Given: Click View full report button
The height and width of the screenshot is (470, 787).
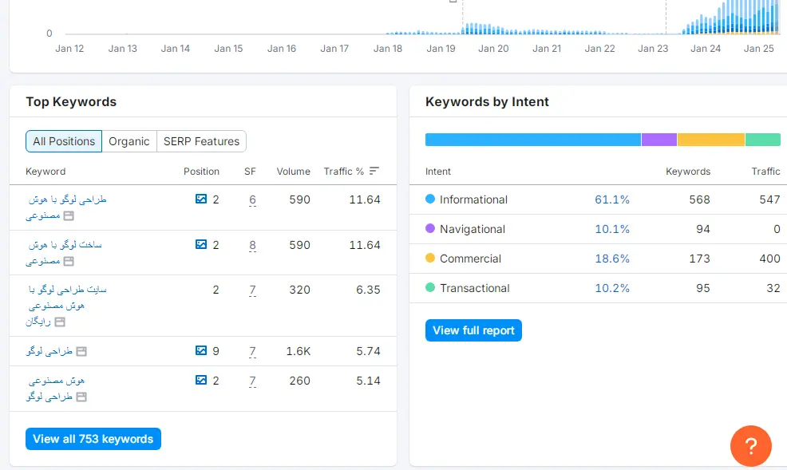Looking at the screenshot, I should [x=473, y=330].
